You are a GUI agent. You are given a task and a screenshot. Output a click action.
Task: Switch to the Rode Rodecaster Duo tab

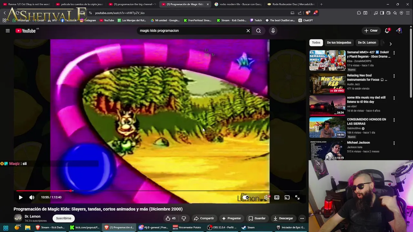291,4
